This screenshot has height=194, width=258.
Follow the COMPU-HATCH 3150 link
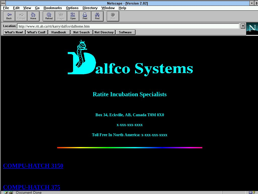[33, 166]
